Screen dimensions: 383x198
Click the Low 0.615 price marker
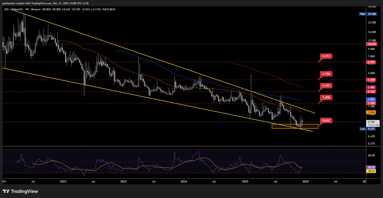368,129
